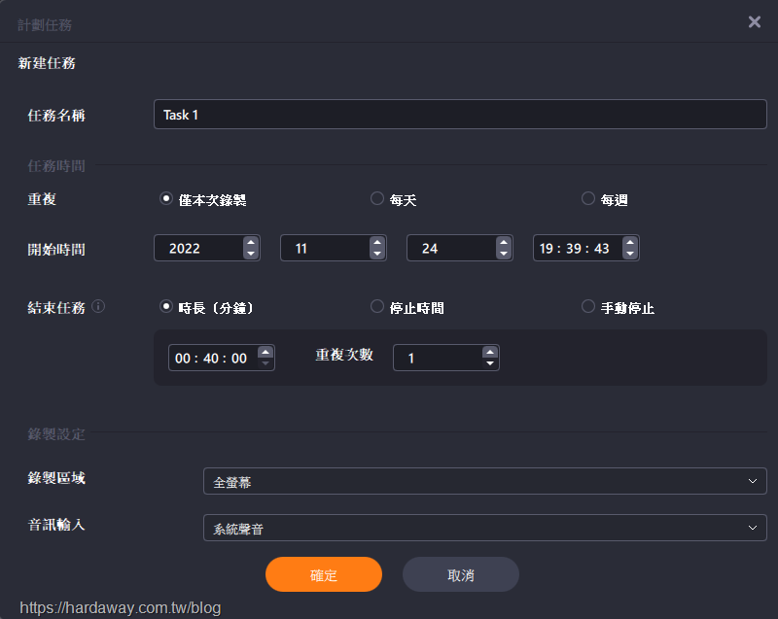Decrease start time 19:39:43
This screenshot has height=619, width=778.
pyautogui.click(x=630, y=254)
